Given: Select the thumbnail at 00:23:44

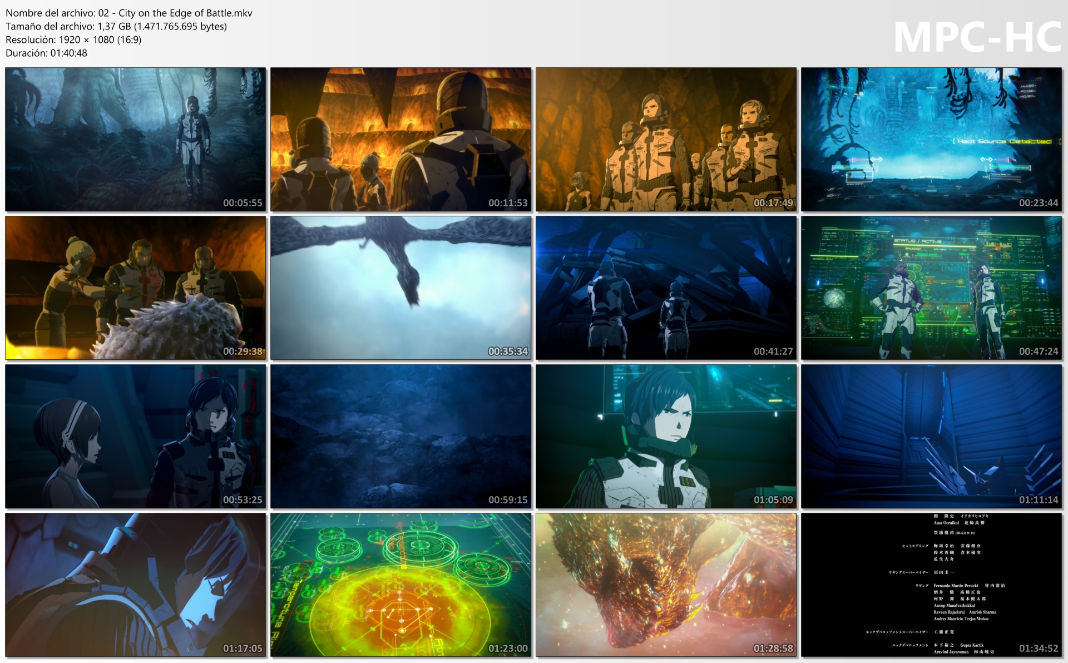Looking at the screenshot, I should coord(932,140).
